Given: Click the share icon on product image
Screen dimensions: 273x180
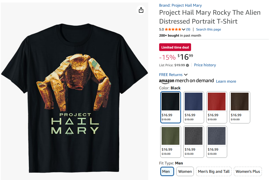Looking at the screenshot, I should (141, 10).
